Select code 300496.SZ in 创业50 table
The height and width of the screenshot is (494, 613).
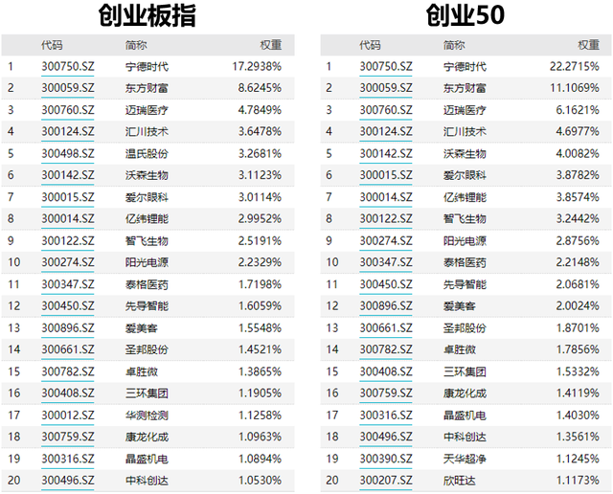coord(386,437)
